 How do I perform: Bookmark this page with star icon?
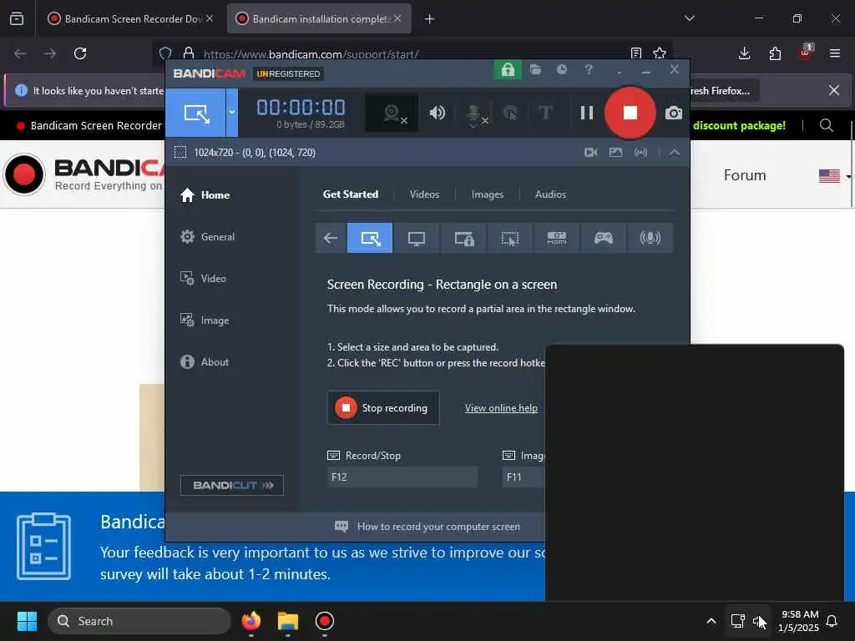pos(660,53)
